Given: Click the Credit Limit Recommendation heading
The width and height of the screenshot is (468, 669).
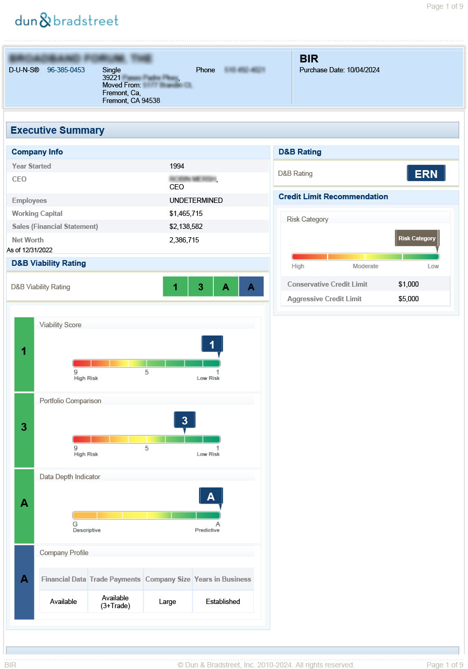Looking at the screenshot, I should tap(333, 197).
